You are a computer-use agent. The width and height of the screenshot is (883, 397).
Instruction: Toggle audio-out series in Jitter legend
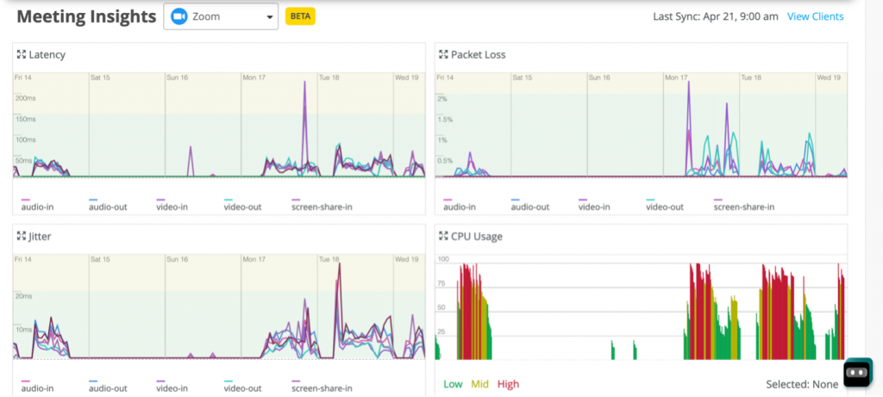(x=108, y=388)
